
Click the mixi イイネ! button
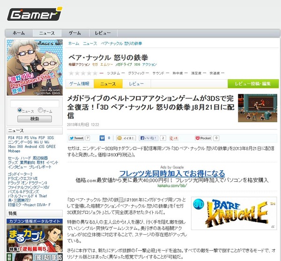pyautogui.click(x=126, y=138)
